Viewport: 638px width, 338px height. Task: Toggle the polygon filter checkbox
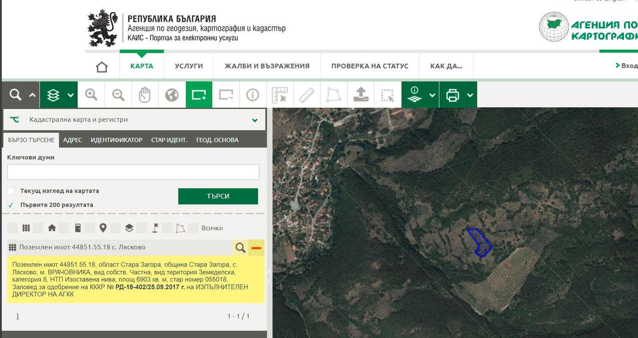[168, 228]
